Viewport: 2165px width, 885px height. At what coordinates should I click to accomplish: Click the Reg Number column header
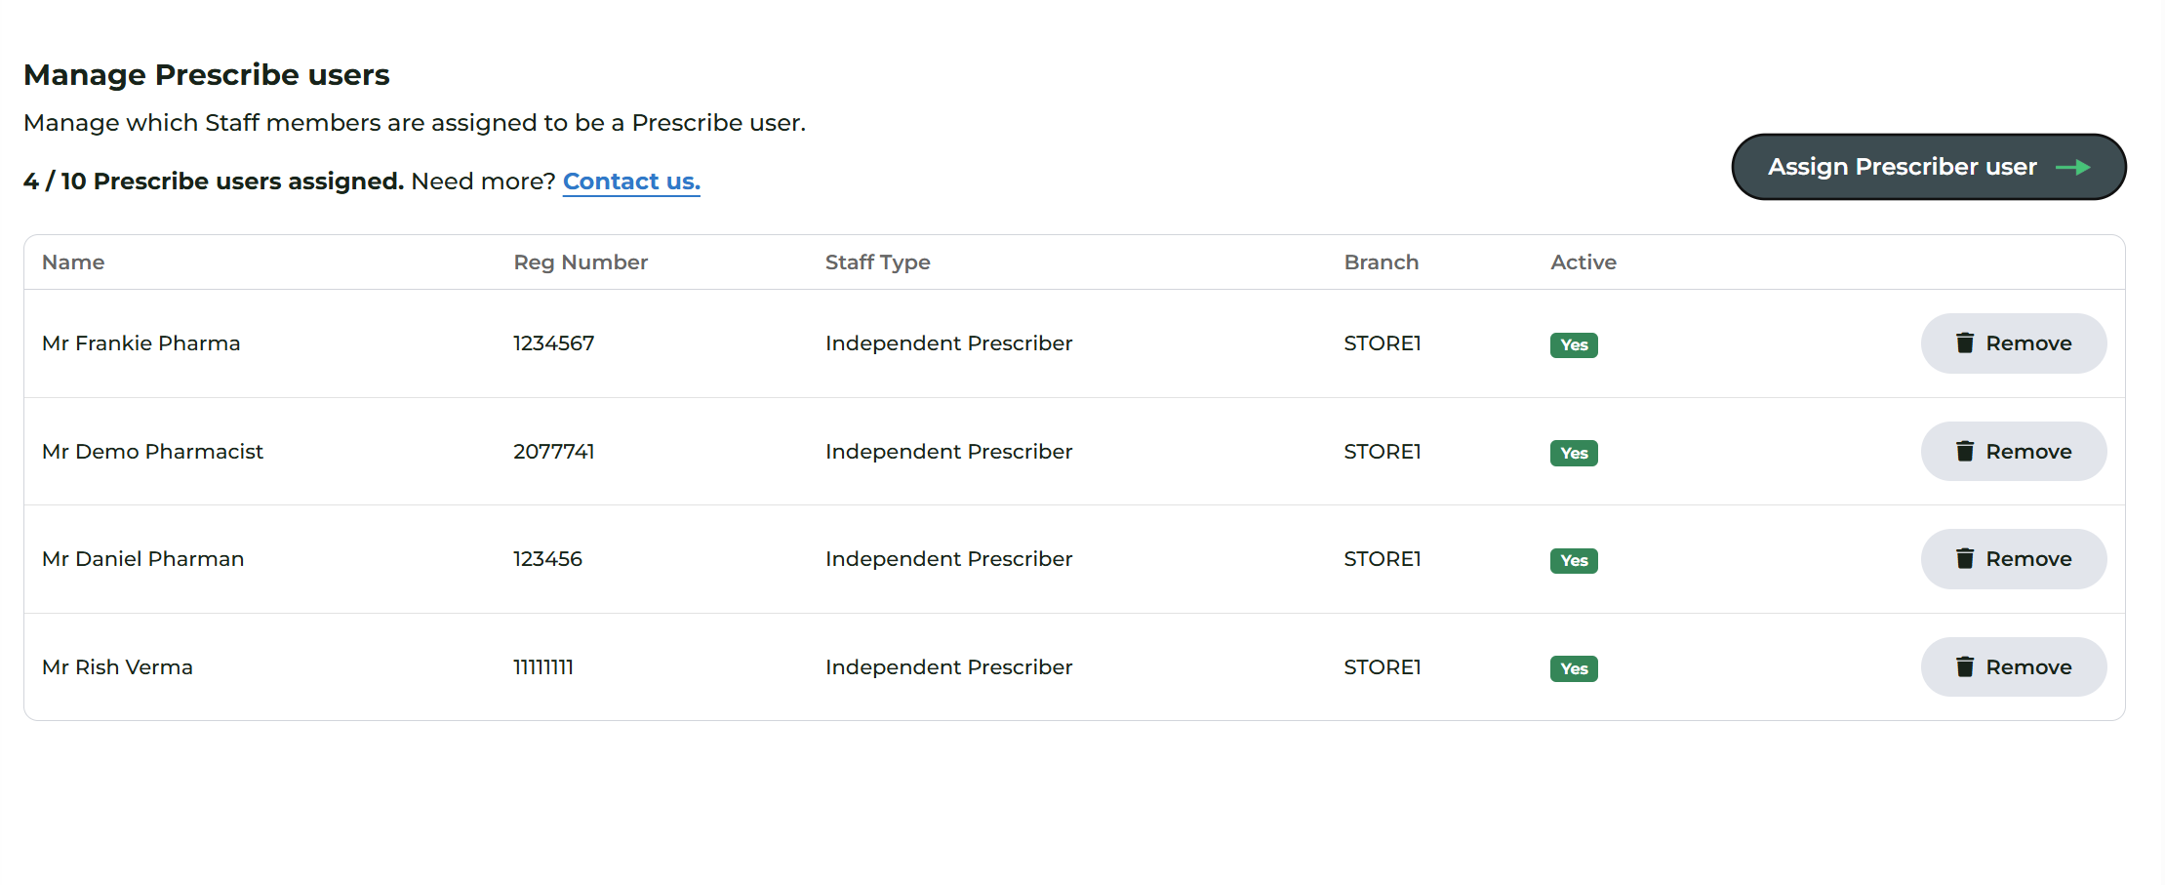click(581, 262)
